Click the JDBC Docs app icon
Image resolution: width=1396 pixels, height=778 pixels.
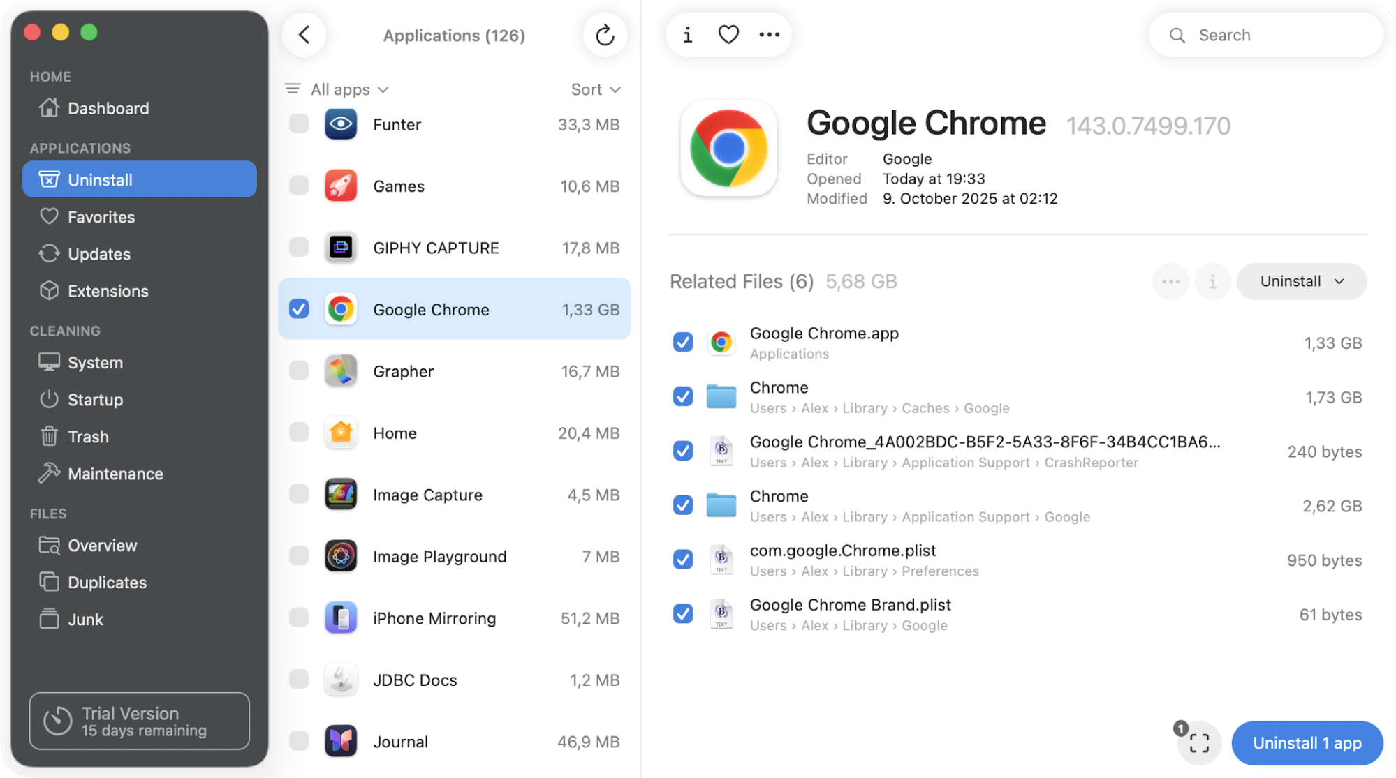pyautogui.click(x=341, y=680)
